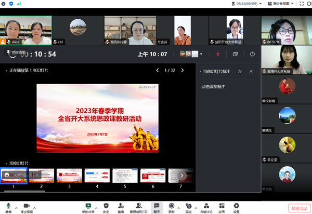Expand the share options arrow beside 新的共享
312x214 pixels.
pos(96,208)
